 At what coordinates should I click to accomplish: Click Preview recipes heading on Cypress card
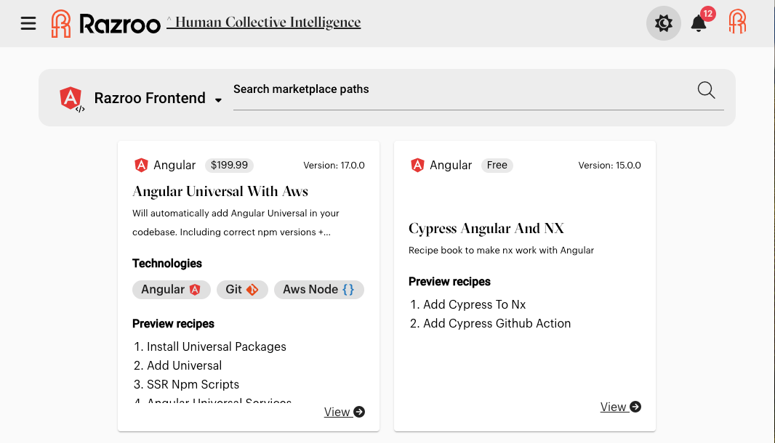[449, 282]
